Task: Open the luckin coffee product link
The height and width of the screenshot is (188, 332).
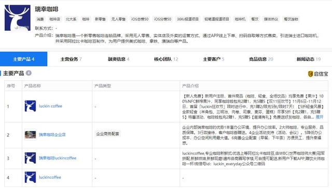Action: point(50,106)
